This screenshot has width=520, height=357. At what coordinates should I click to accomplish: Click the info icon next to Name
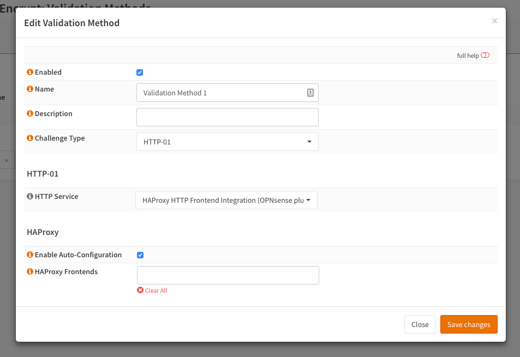(30, 89)
